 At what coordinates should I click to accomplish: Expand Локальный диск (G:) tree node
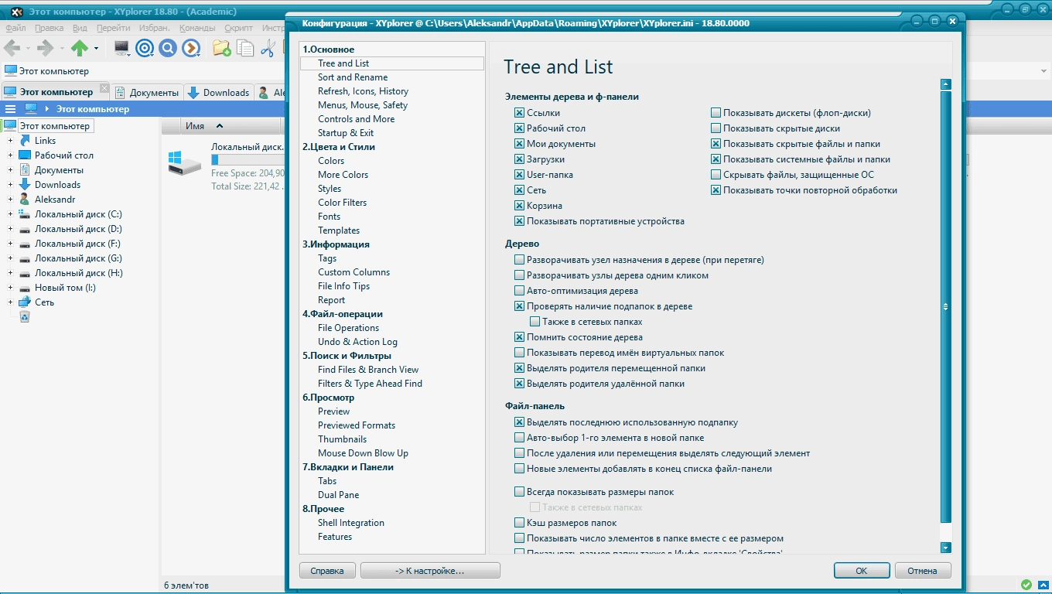click(10, 258)
